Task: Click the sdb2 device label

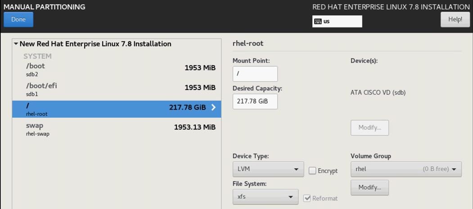Action: tap(32, 74)
